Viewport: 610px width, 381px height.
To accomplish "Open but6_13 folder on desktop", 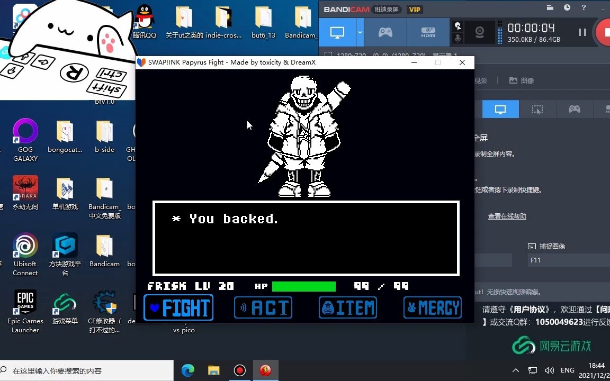I will click(263, 21).
